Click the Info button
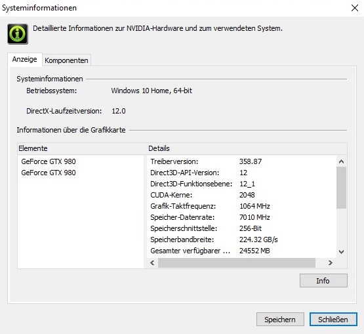This screenshot has width=364, height=334. (323, 281)
